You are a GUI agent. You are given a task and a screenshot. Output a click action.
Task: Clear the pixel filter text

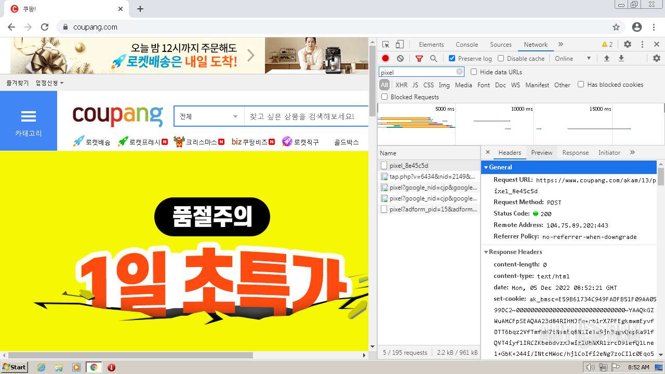(459, 72)
